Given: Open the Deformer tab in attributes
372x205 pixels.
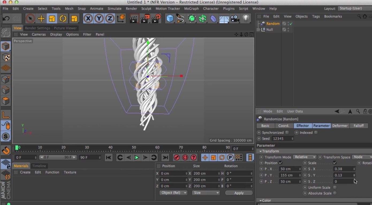Looking at the screenshot, I should 340,126.
